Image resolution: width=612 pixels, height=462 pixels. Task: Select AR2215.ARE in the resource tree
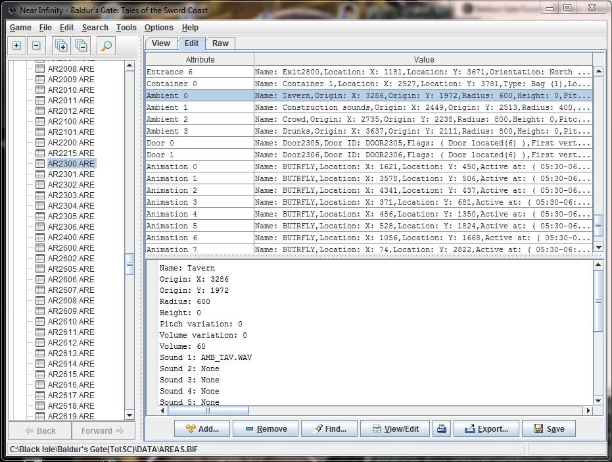point(71,153)
